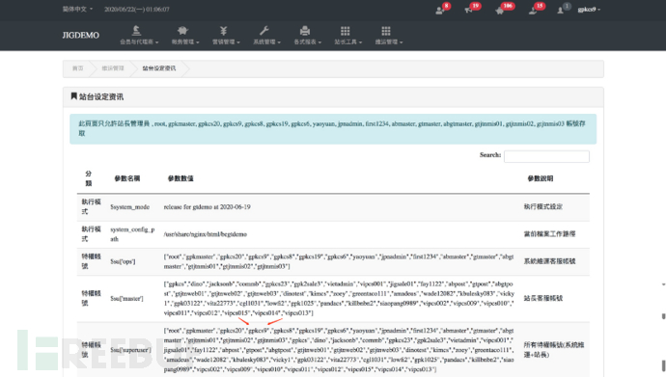The image size is (666, 377).
Task: Click the 執行模式設定 description cell
Action: click(x=542, y=207)
